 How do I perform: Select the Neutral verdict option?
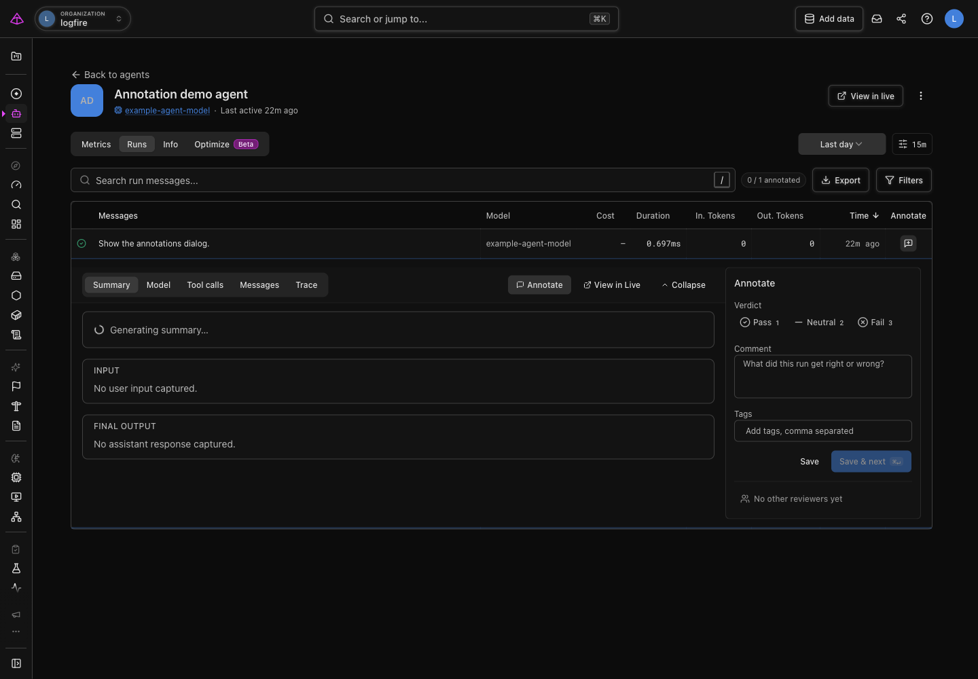[x=819, y=323]
